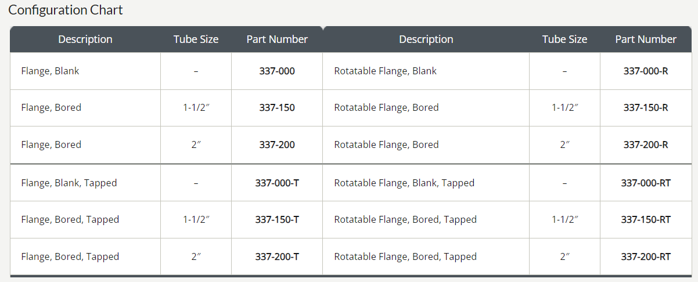Click the left Description column header
This screenshot has width=698, height=282.
coord(85,39)
